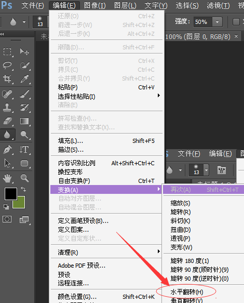Swap foreground and background colors
Viewport: 244px width, 303px height.
(x=23, y=189)
